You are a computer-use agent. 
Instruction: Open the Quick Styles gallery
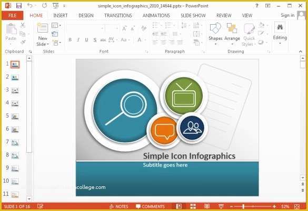(249, 35)
